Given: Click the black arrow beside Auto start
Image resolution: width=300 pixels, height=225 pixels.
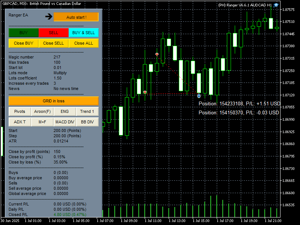Looking at the screenshot, I should pos(49,16).
